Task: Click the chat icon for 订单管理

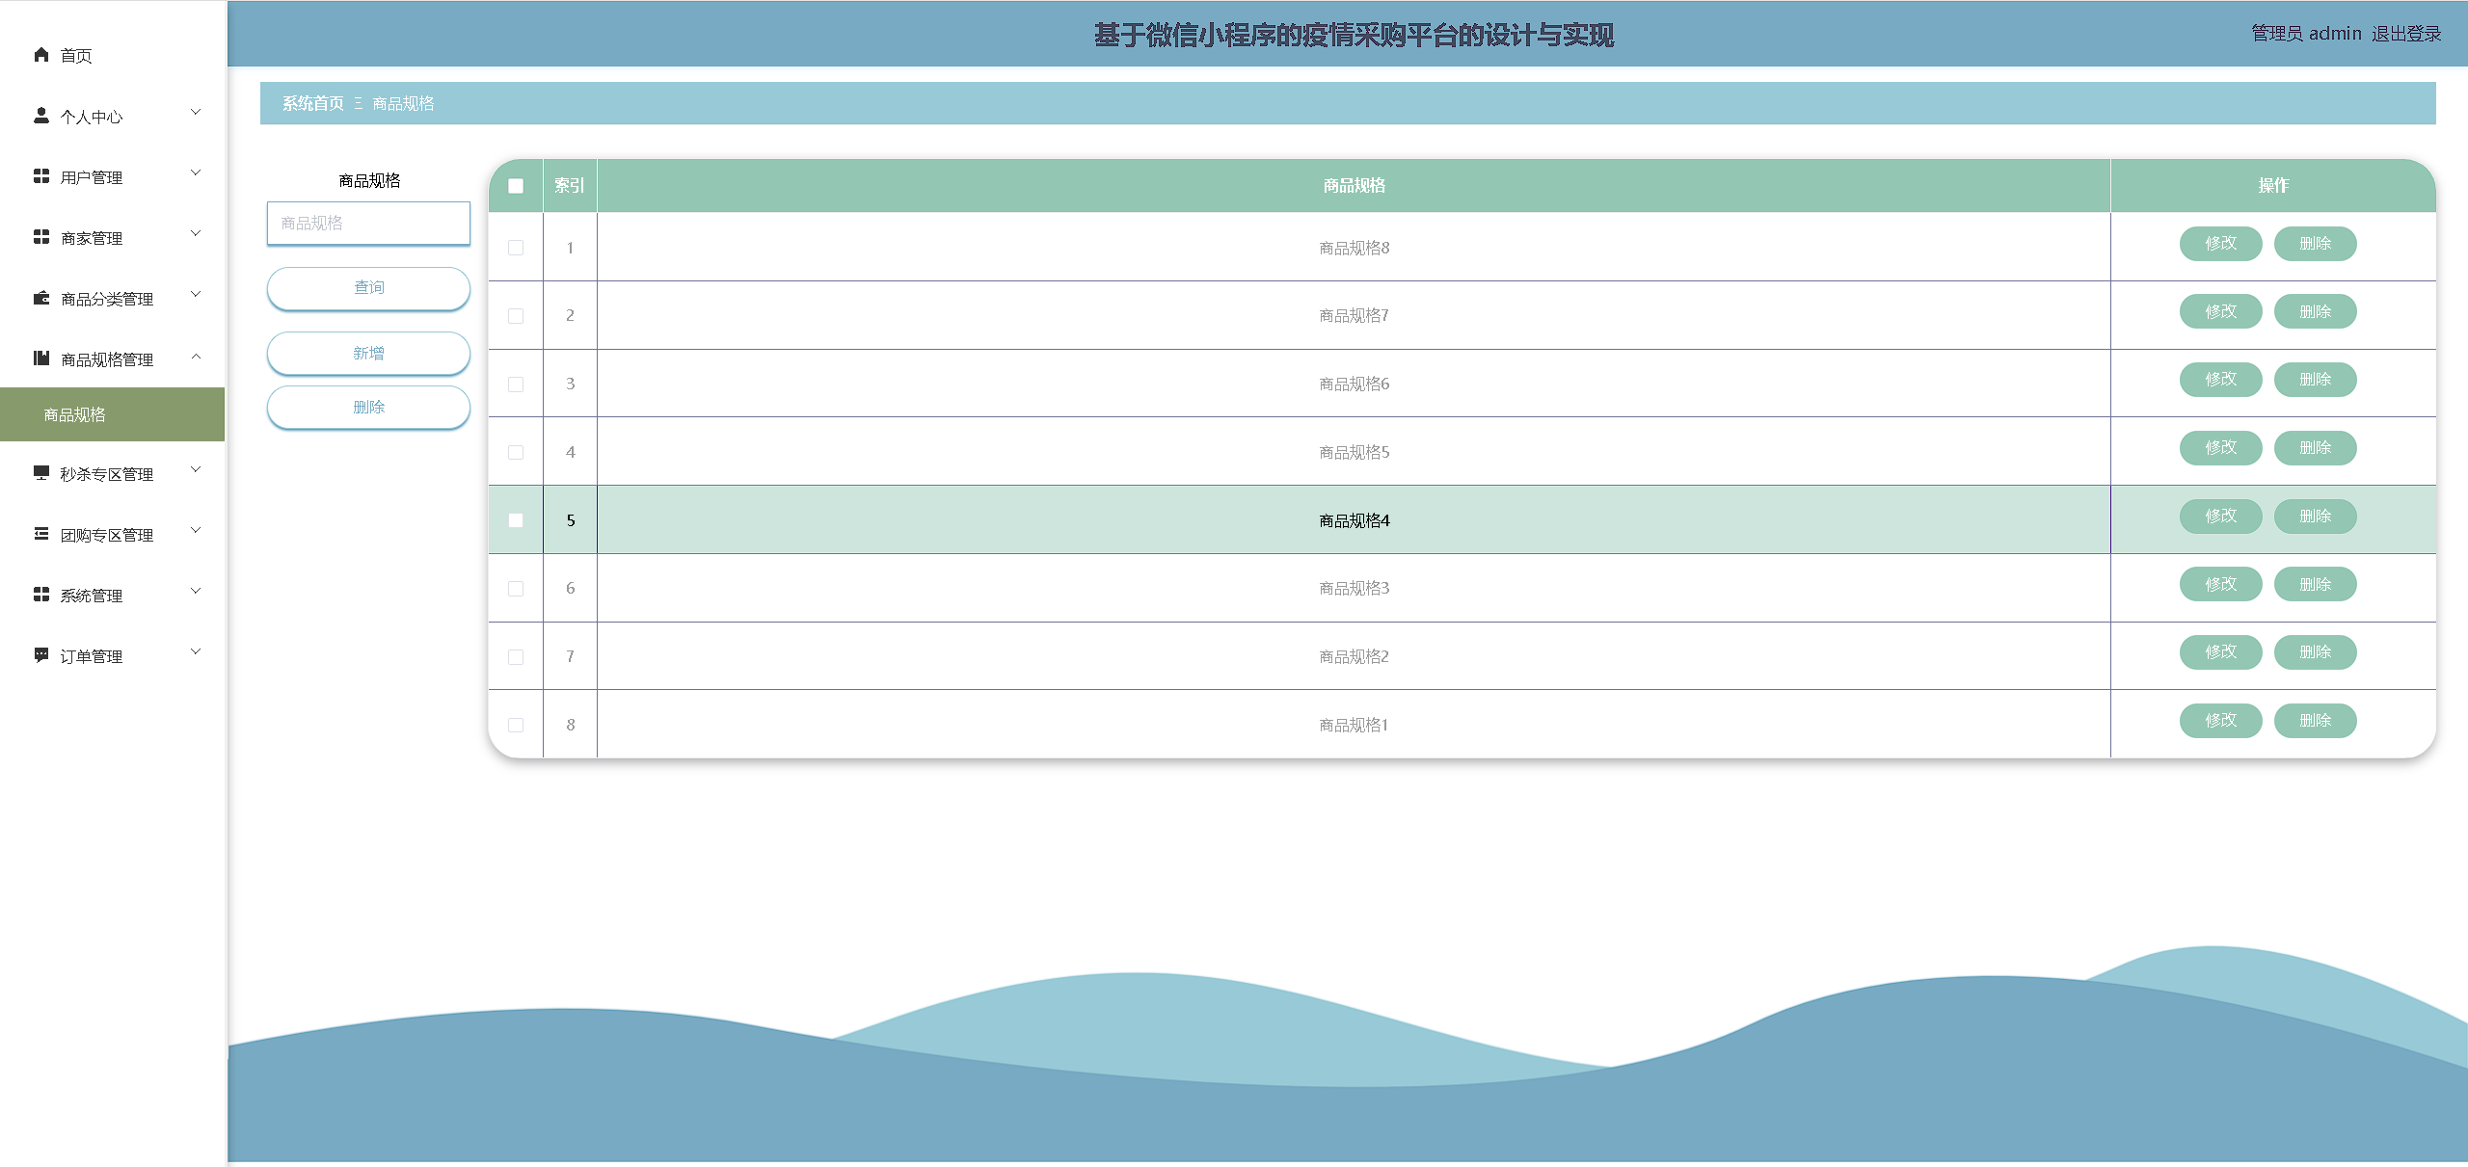Action: (x=40, y=655)
